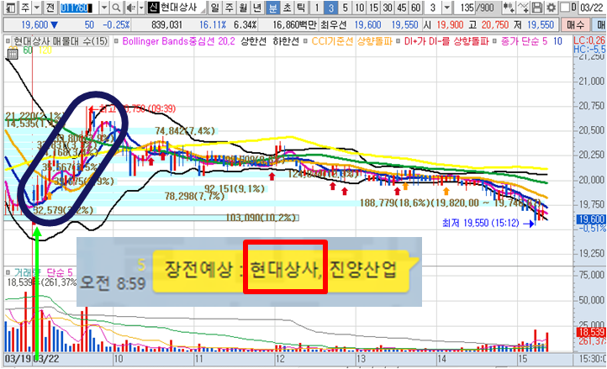Set interval to 15 minutes
607x369 pixels.
373,8
